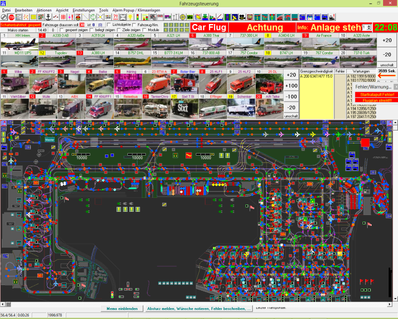Click the map's horizontal scrollbar right arrow
Screen dimensions: 398x319
click(x=390, y=304)
